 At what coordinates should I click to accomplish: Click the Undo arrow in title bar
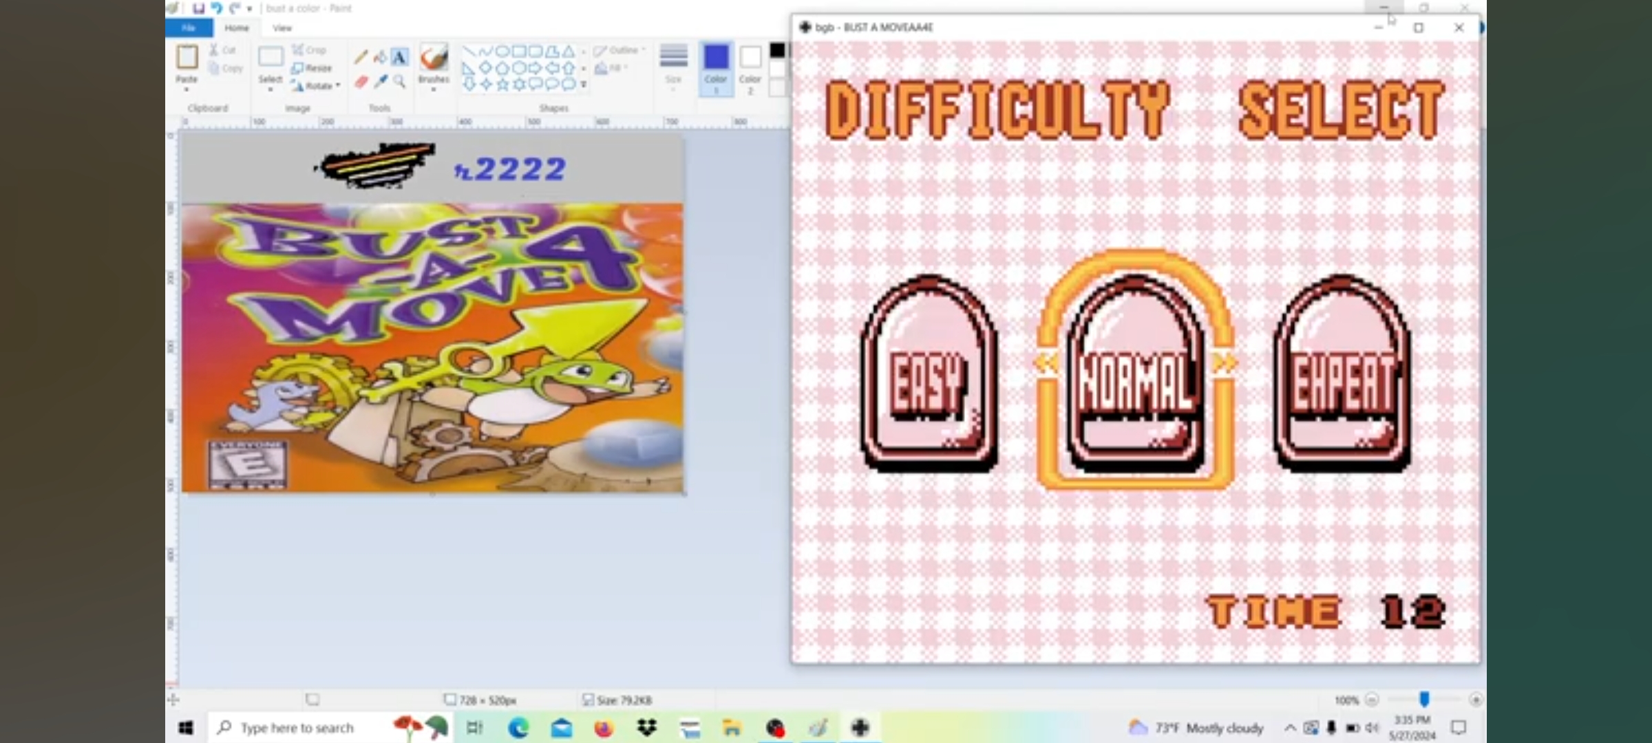point(216,8)
